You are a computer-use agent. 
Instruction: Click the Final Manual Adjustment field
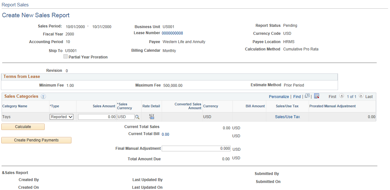pos(196,148)
